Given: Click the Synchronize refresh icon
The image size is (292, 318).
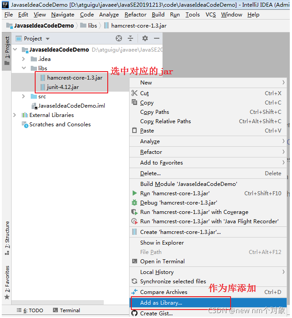Looking at the screenshot, I should coord(134,281).
